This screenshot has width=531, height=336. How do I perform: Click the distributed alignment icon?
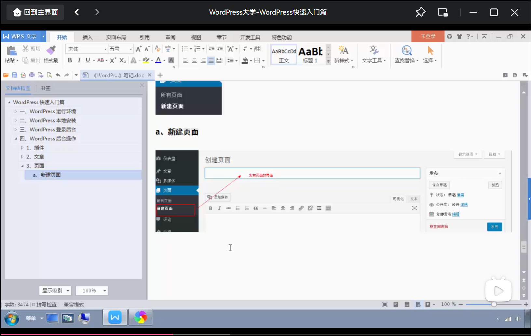[219, 61]
